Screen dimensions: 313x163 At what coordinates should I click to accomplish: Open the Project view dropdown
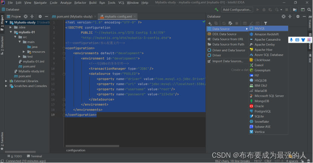[x=14, y=17]
